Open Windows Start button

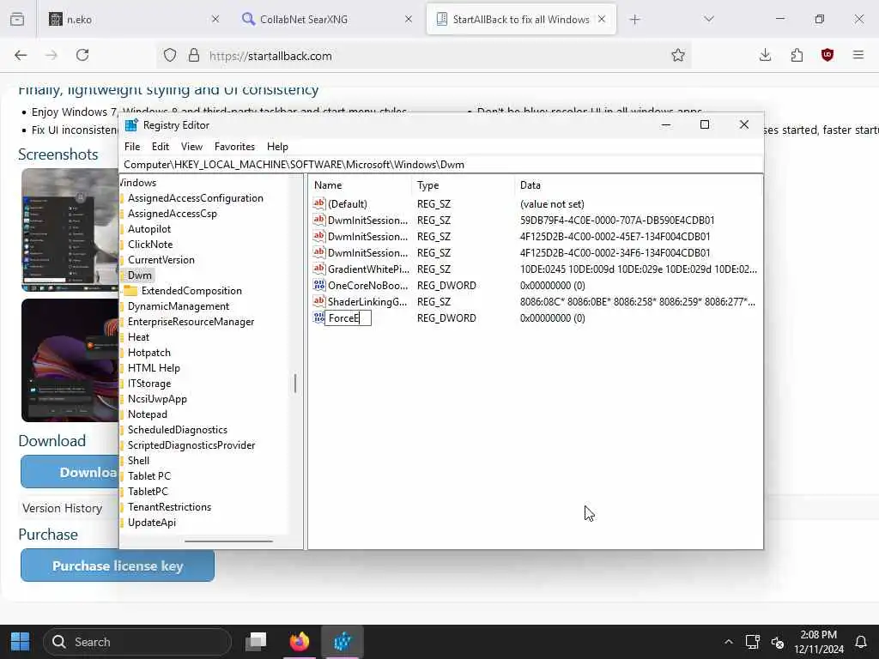21,642
